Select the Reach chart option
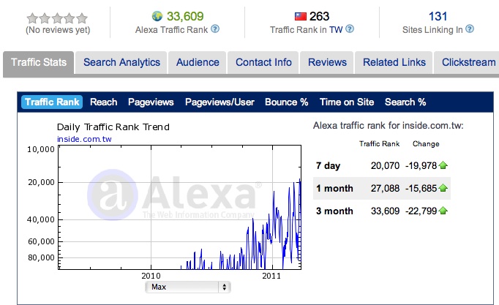 coord(104,102)
